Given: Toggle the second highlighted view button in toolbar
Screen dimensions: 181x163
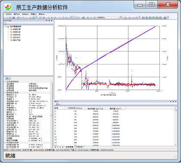Looking at the screenshot, I should 75,18.
